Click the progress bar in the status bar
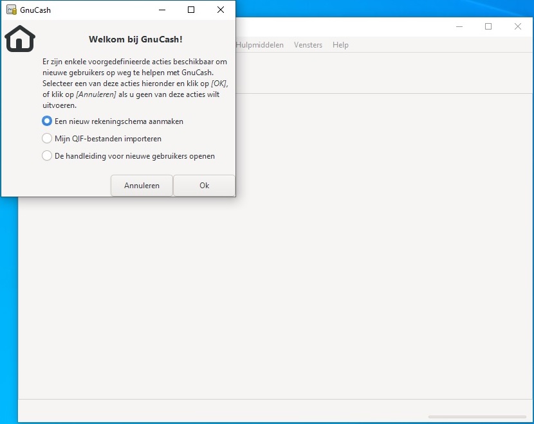Image resolution: width=534 pixels, height=424 pixels. coord(477,417)
